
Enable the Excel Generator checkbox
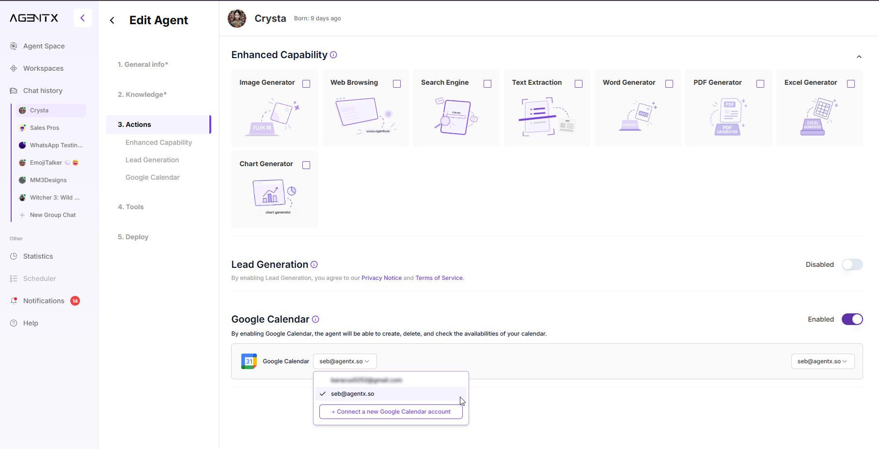pos(851,84)
